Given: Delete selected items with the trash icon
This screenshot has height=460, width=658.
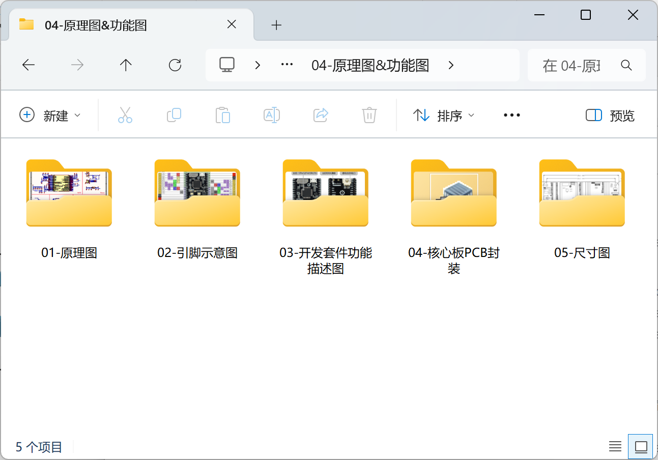Looking at the screenshot, I should [x=368, y=115].
